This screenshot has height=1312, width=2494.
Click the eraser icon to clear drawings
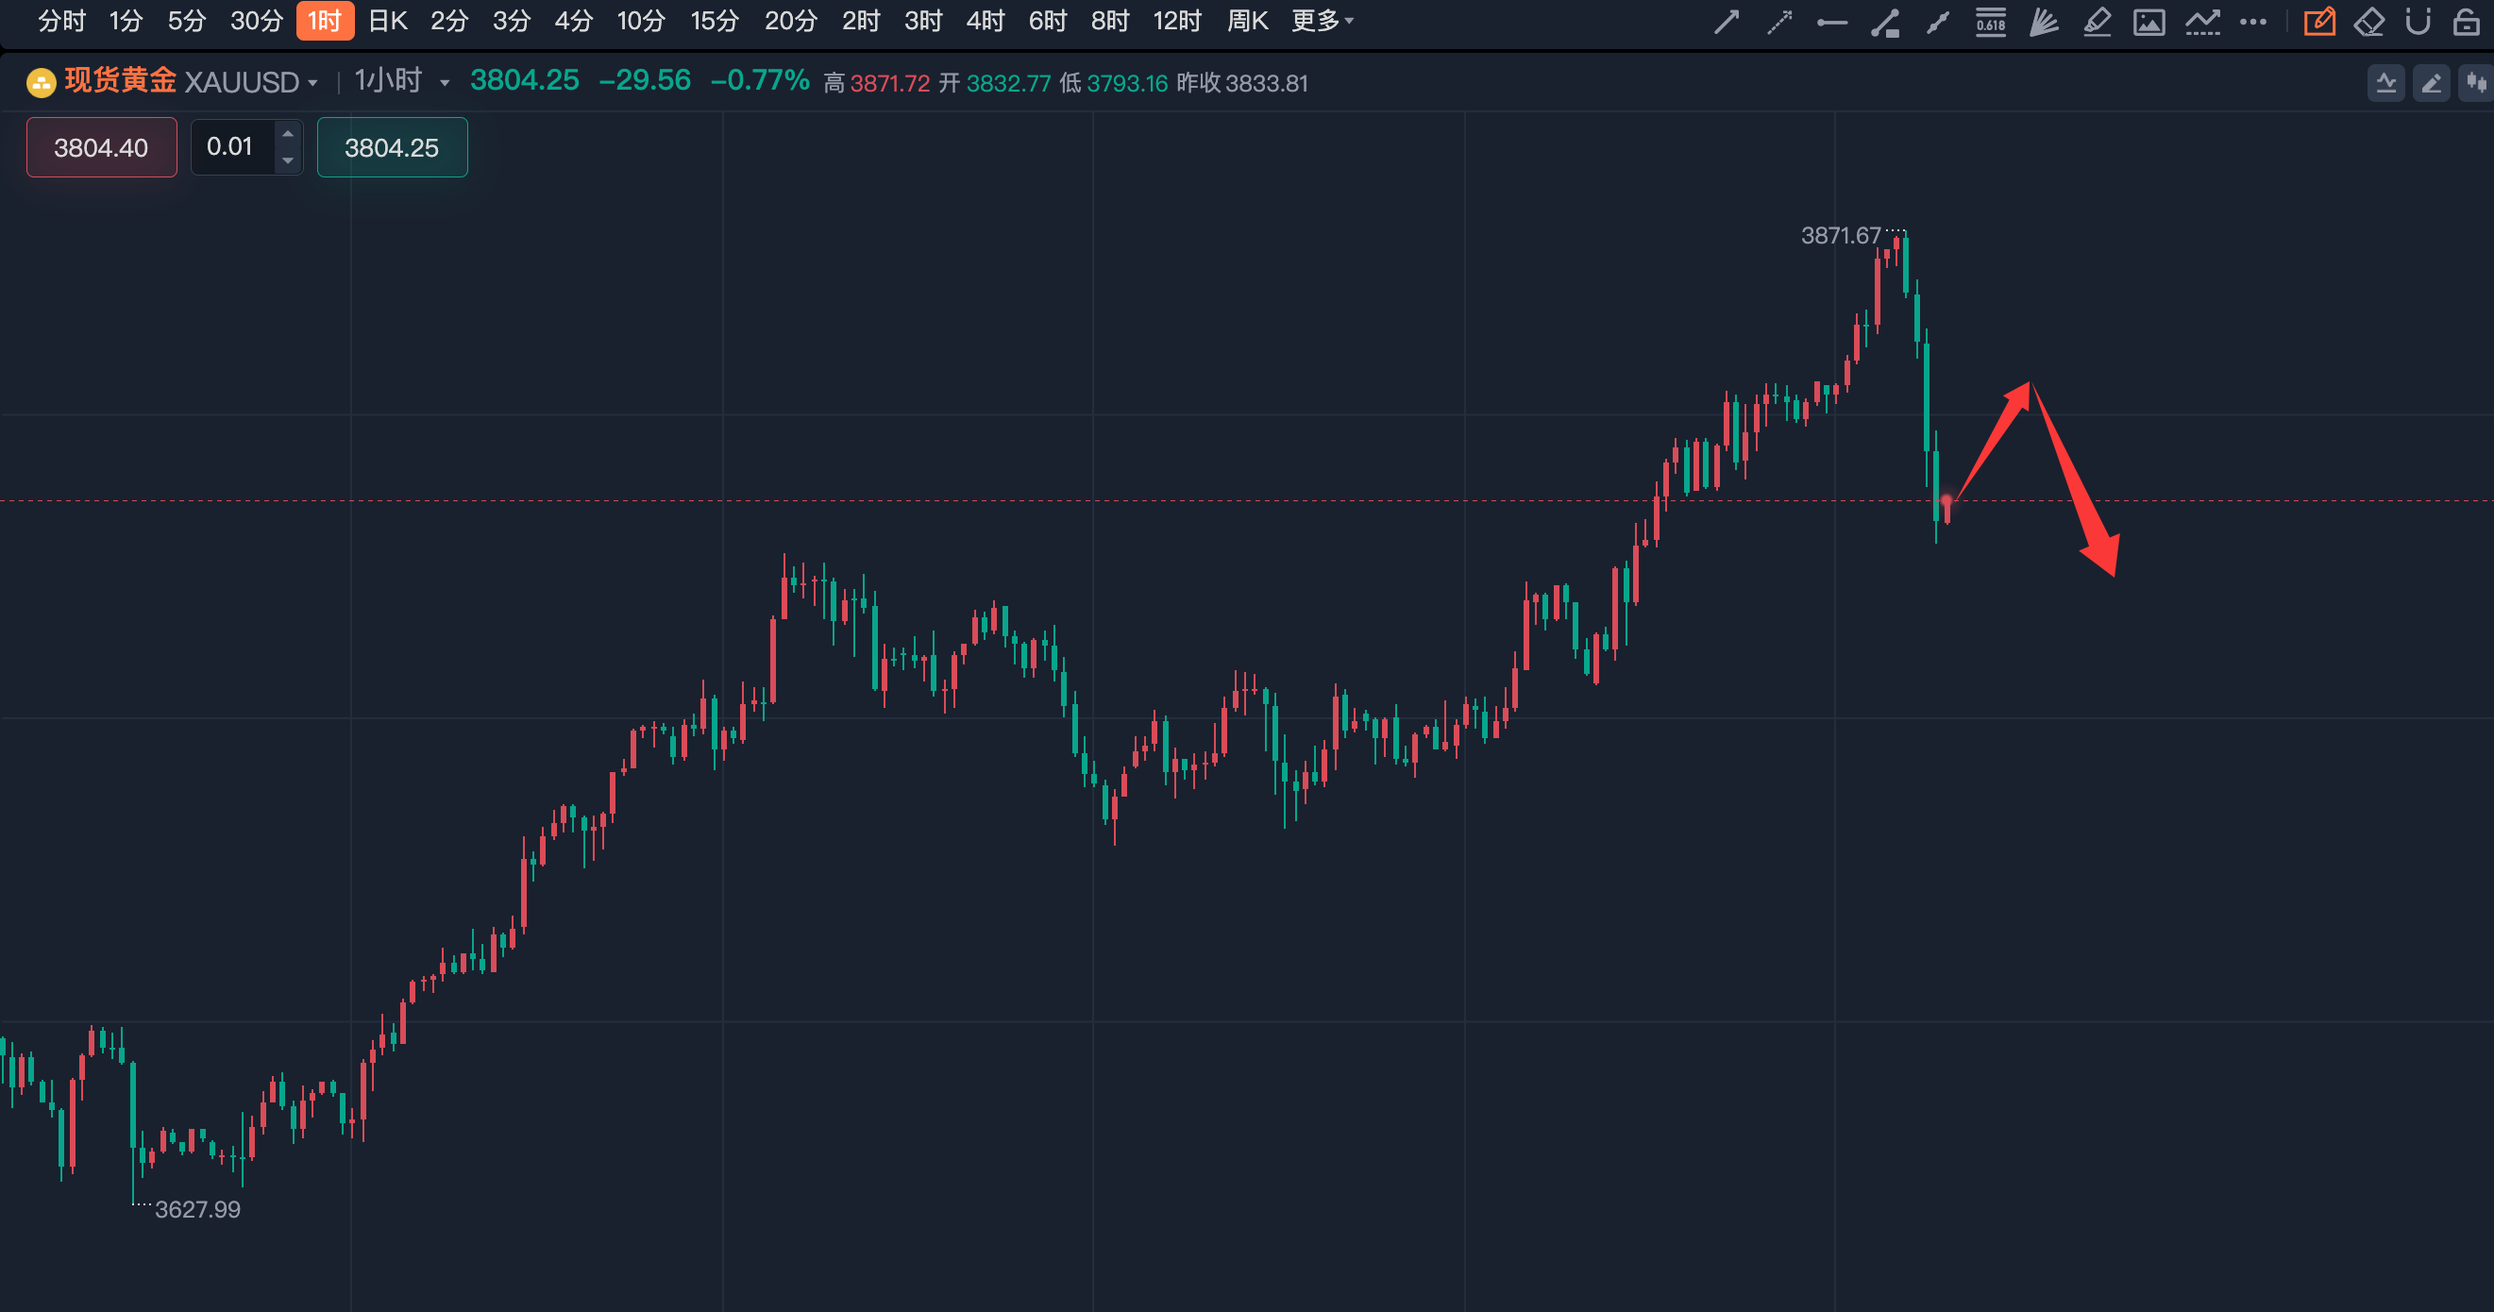[x=2368, y=22]
